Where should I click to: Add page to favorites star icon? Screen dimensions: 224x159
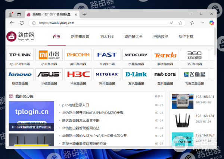180,23
